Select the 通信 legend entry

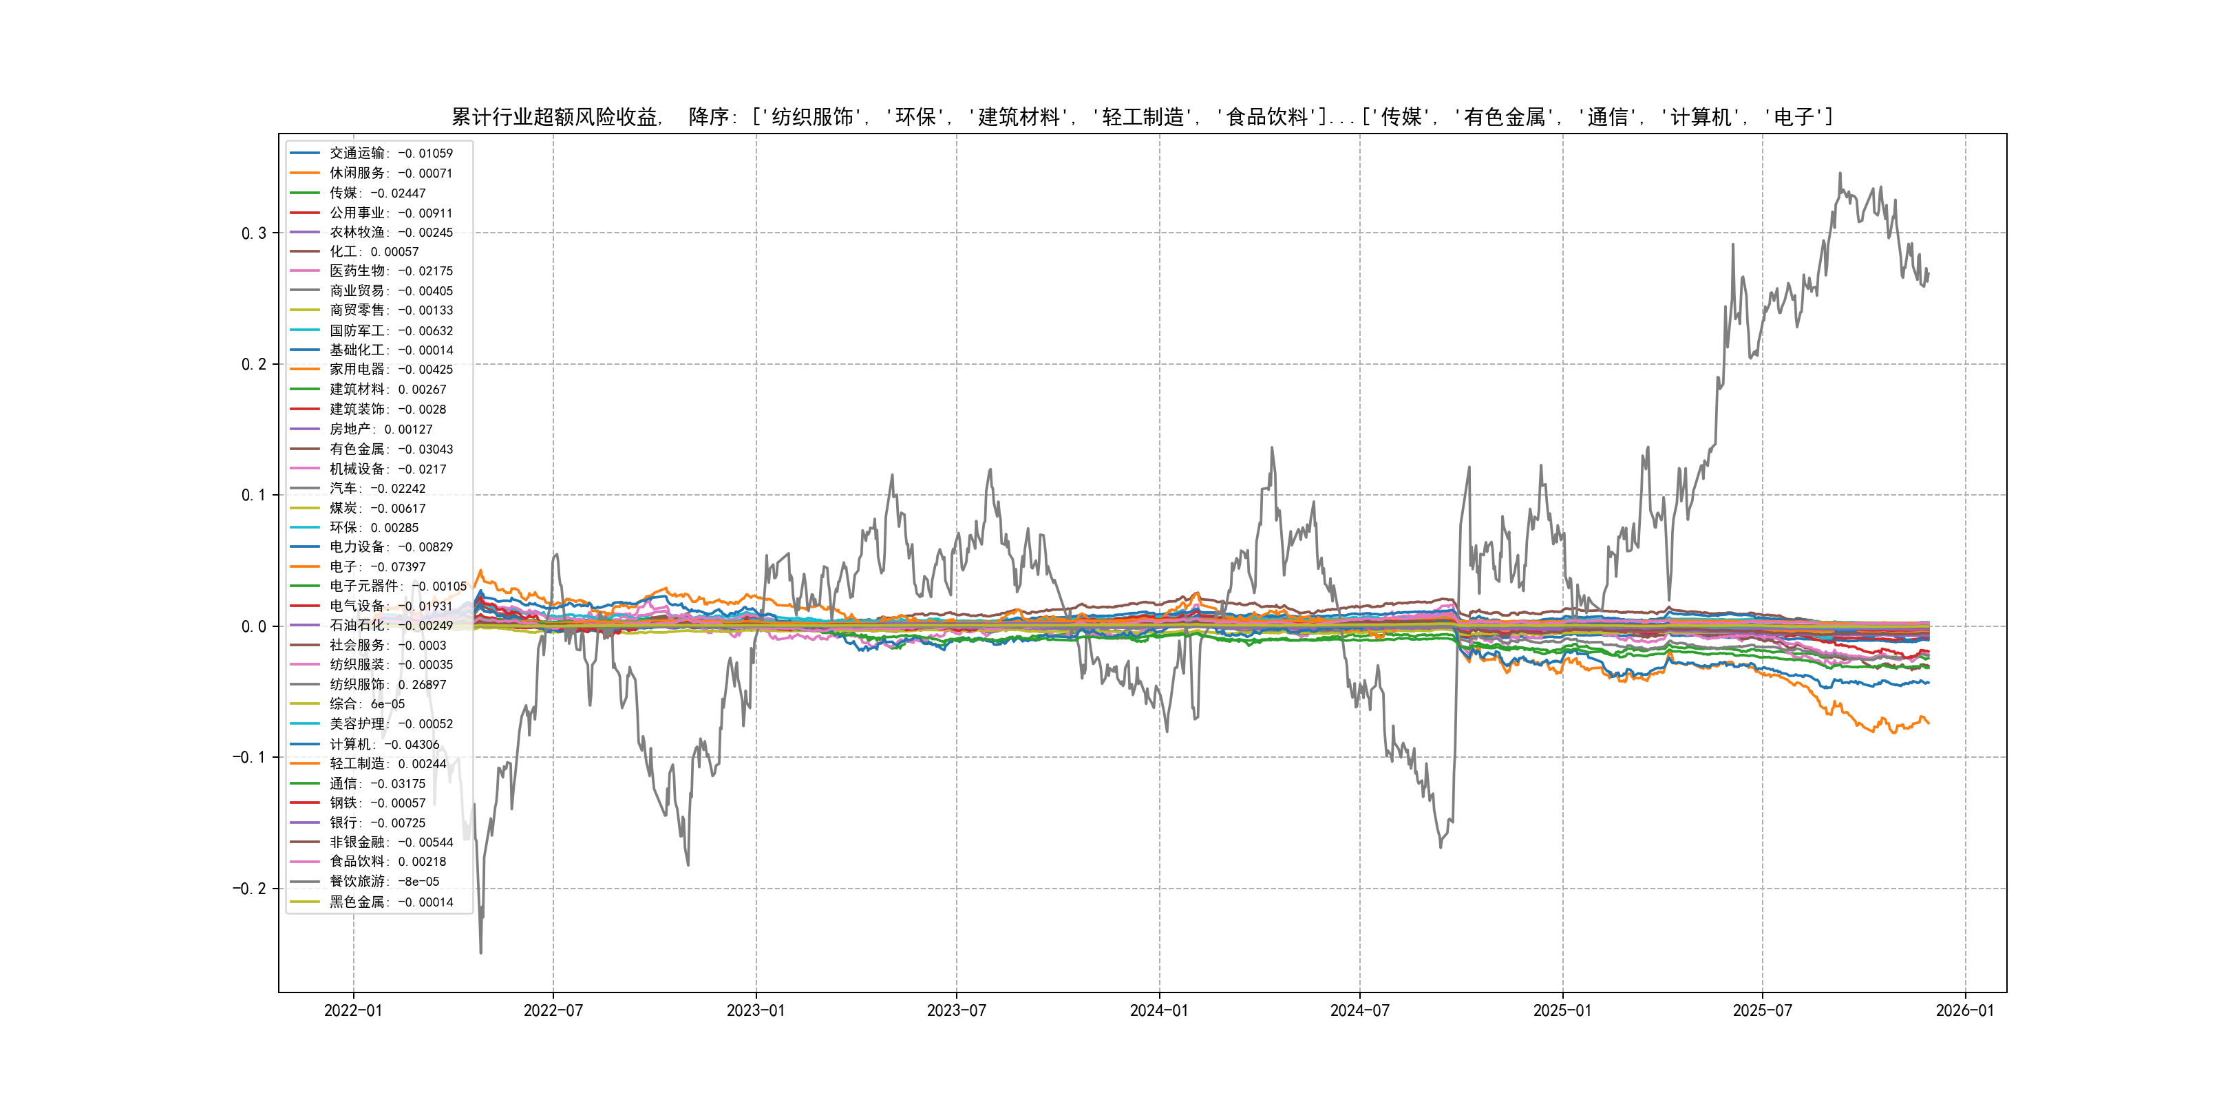point(376,783)
